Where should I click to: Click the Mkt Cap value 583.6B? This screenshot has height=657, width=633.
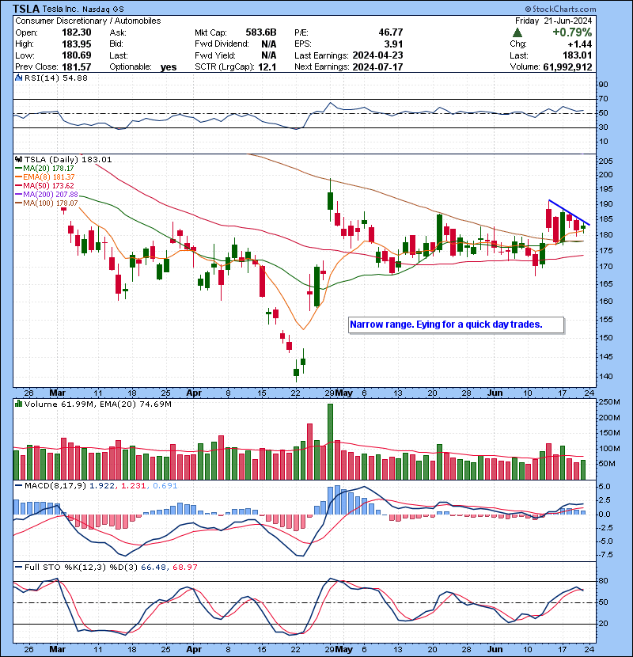tap(261, 32)
